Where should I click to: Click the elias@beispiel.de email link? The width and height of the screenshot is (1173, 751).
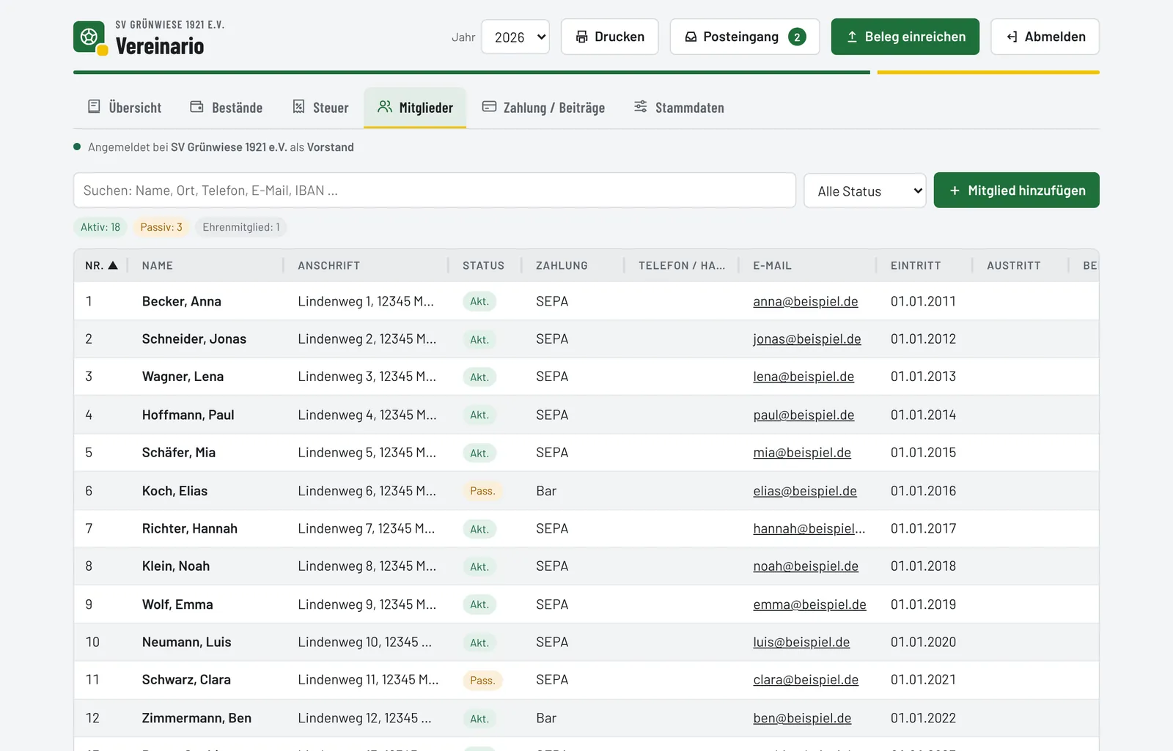pyautogui.click(x=804, y=491)
